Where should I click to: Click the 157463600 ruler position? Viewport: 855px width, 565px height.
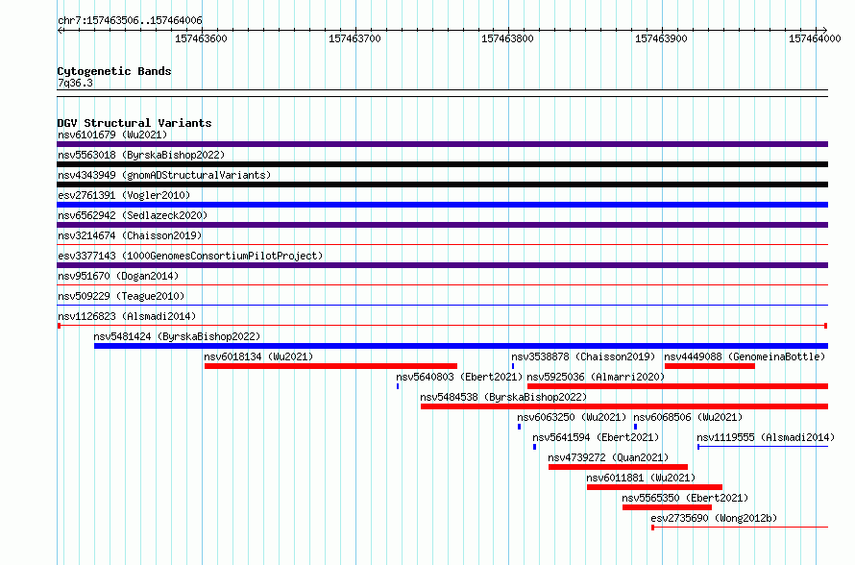201,38
